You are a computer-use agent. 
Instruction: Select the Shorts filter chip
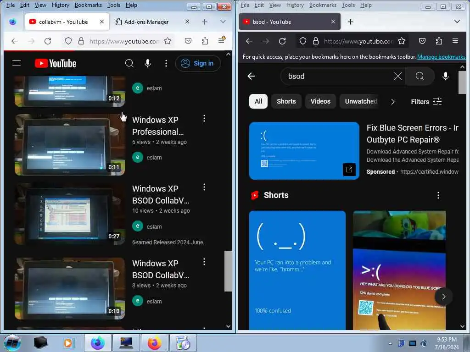click(286, 101)
